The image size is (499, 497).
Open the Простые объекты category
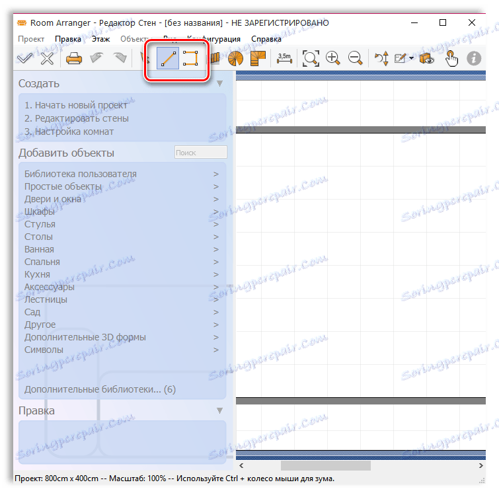click(63, 186)
